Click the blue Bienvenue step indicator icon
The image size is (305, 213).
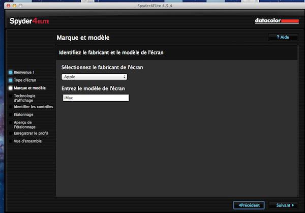click(x=10, y=72)
